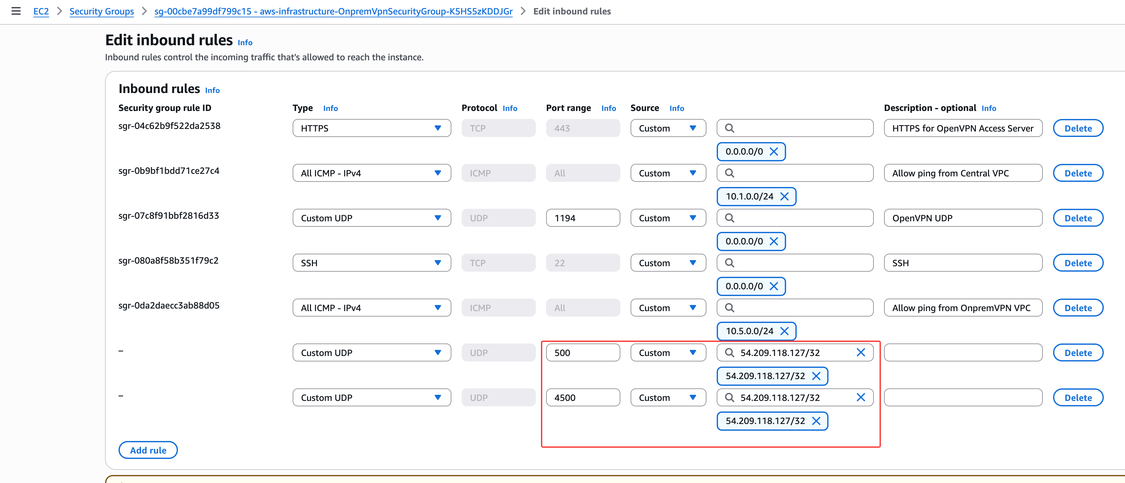Viewport: 1125px width, 483px height.
Task: Open Custom source dropdown for port 1194 rule
Action: [668, 218]
